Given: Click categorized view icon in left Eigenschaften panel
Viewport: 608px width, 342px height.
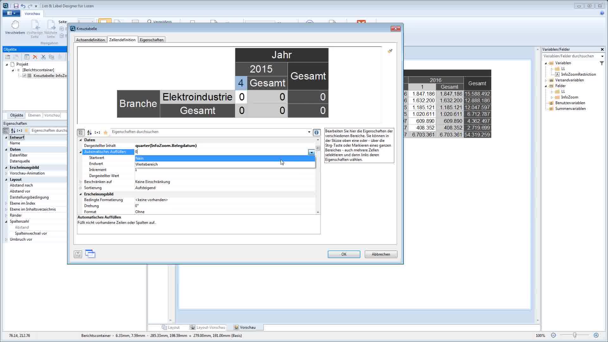Looking at the screenshot, I should (x=6, y=130).
